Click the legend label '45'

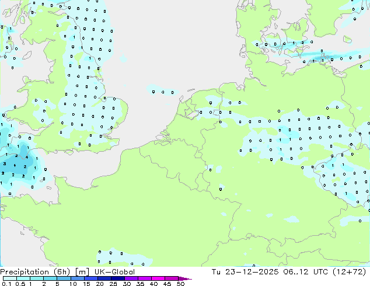(167, 284)
